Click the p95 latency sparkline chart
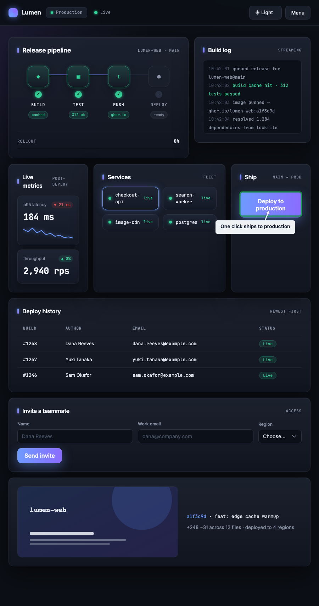Viewport: 319px width, 606px height. point(48,233)
